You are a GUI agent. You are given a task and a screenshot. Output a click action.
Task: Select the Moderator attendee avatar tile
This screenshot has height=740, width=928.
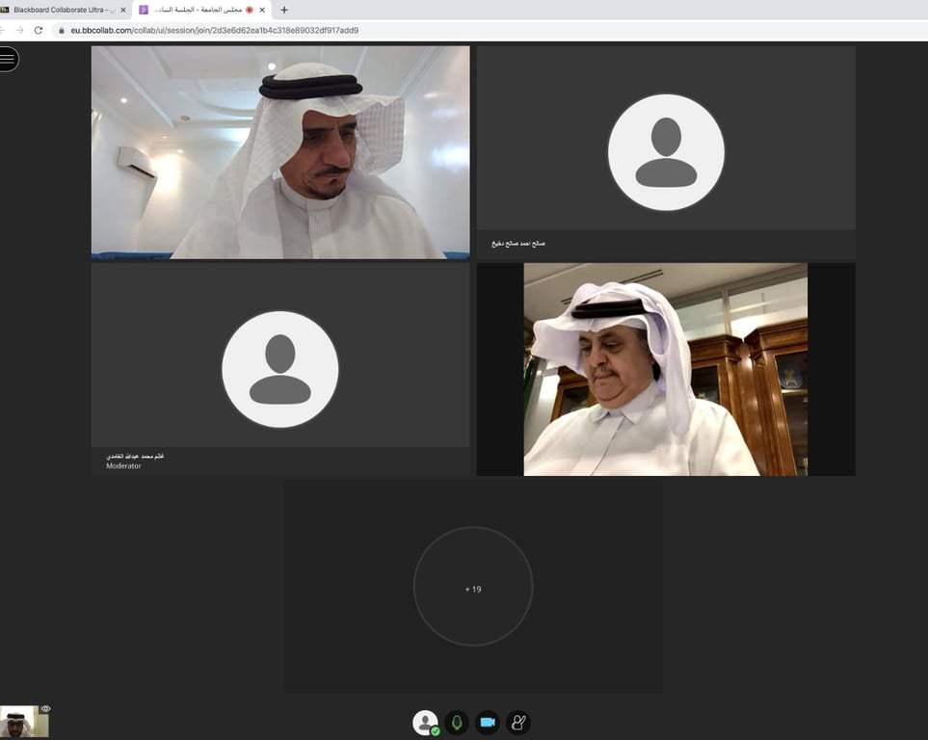[x=279, y=369]
